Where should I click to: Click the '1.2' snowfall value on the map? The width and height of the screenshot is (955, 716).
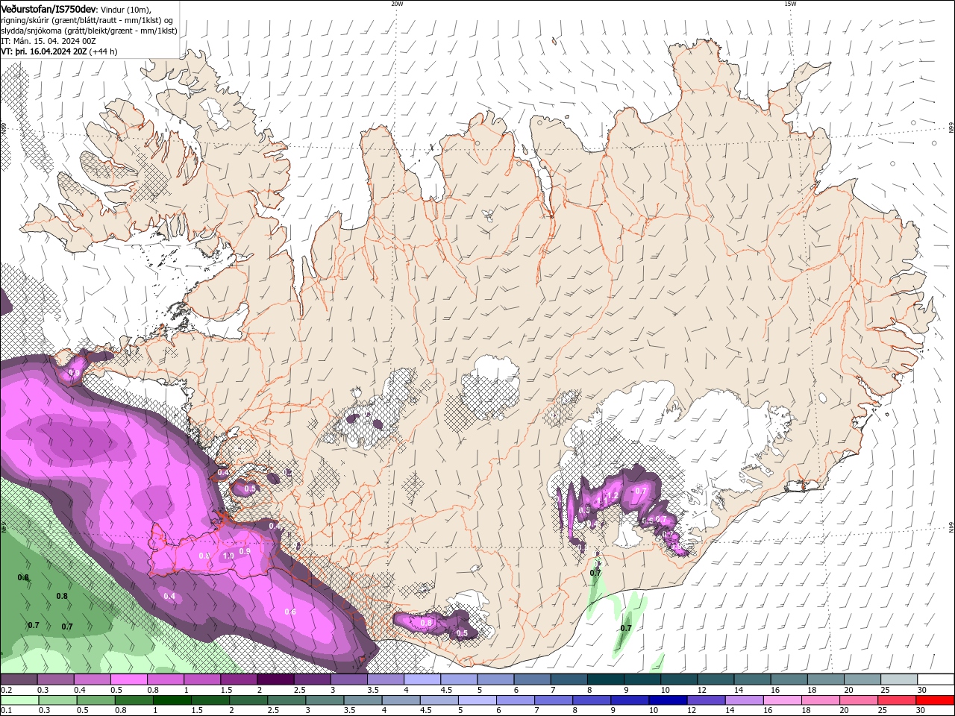pos(612,495)
